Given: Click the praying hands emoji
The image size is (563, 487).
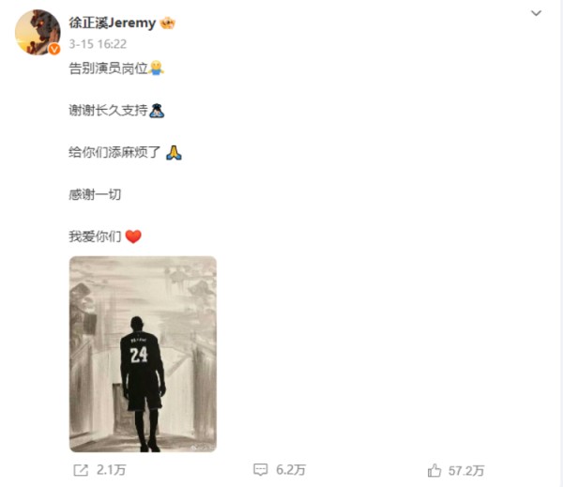Looking at the screenshot, I should (x=174, y=153).
